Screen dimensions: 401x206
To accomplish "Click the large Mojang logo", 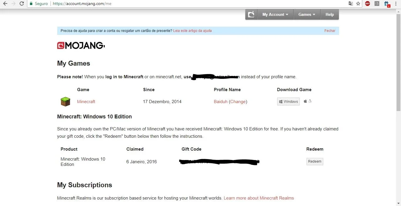I will [x=81, y=45].
